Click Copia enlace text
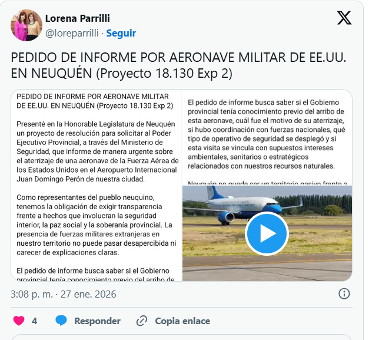This screenshot has width=369, height=340. point(182,321)
